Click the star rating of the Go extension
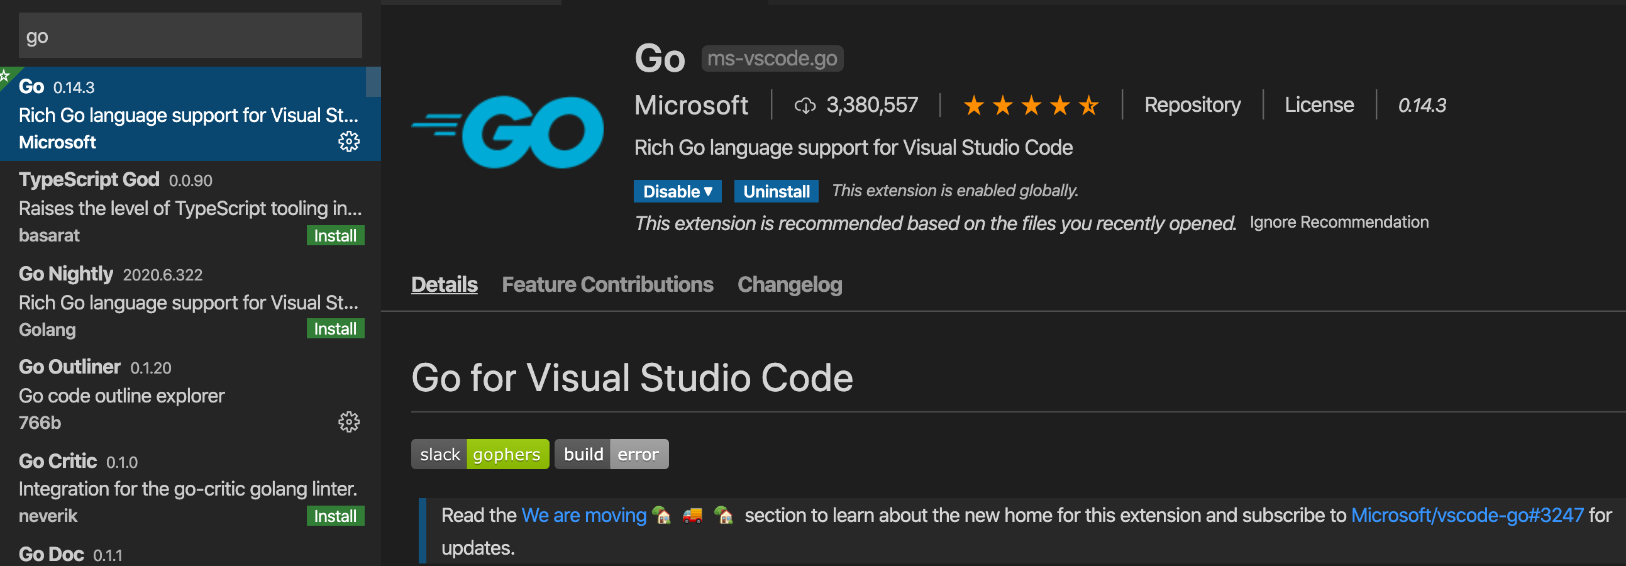 click(1031, 106)
